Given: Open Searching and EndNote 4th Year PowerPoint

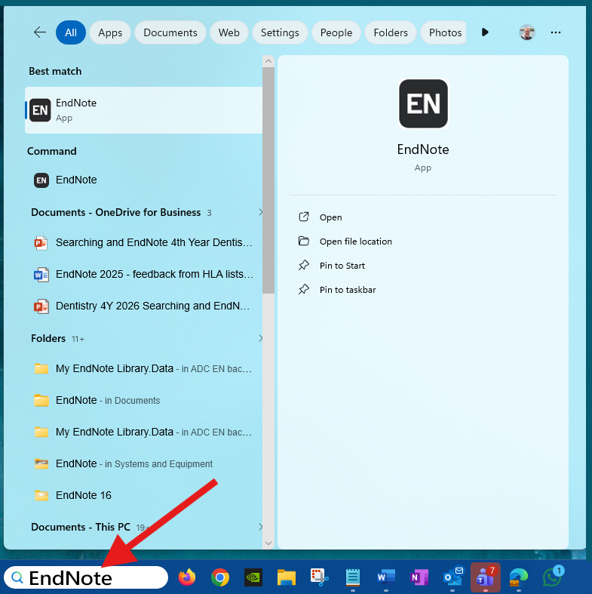Looking at the screenshot, I should (x=143, y=242).
